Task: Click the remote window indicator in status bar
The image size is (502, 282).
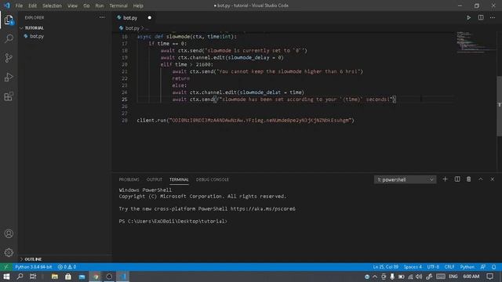Action: click(5, 266)
